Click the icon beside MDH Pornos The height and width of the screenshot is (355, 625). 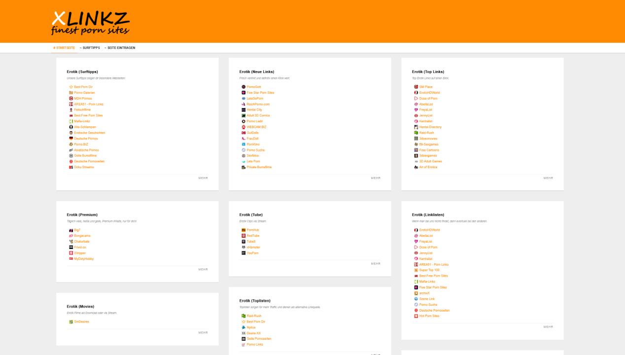[71, 98]
